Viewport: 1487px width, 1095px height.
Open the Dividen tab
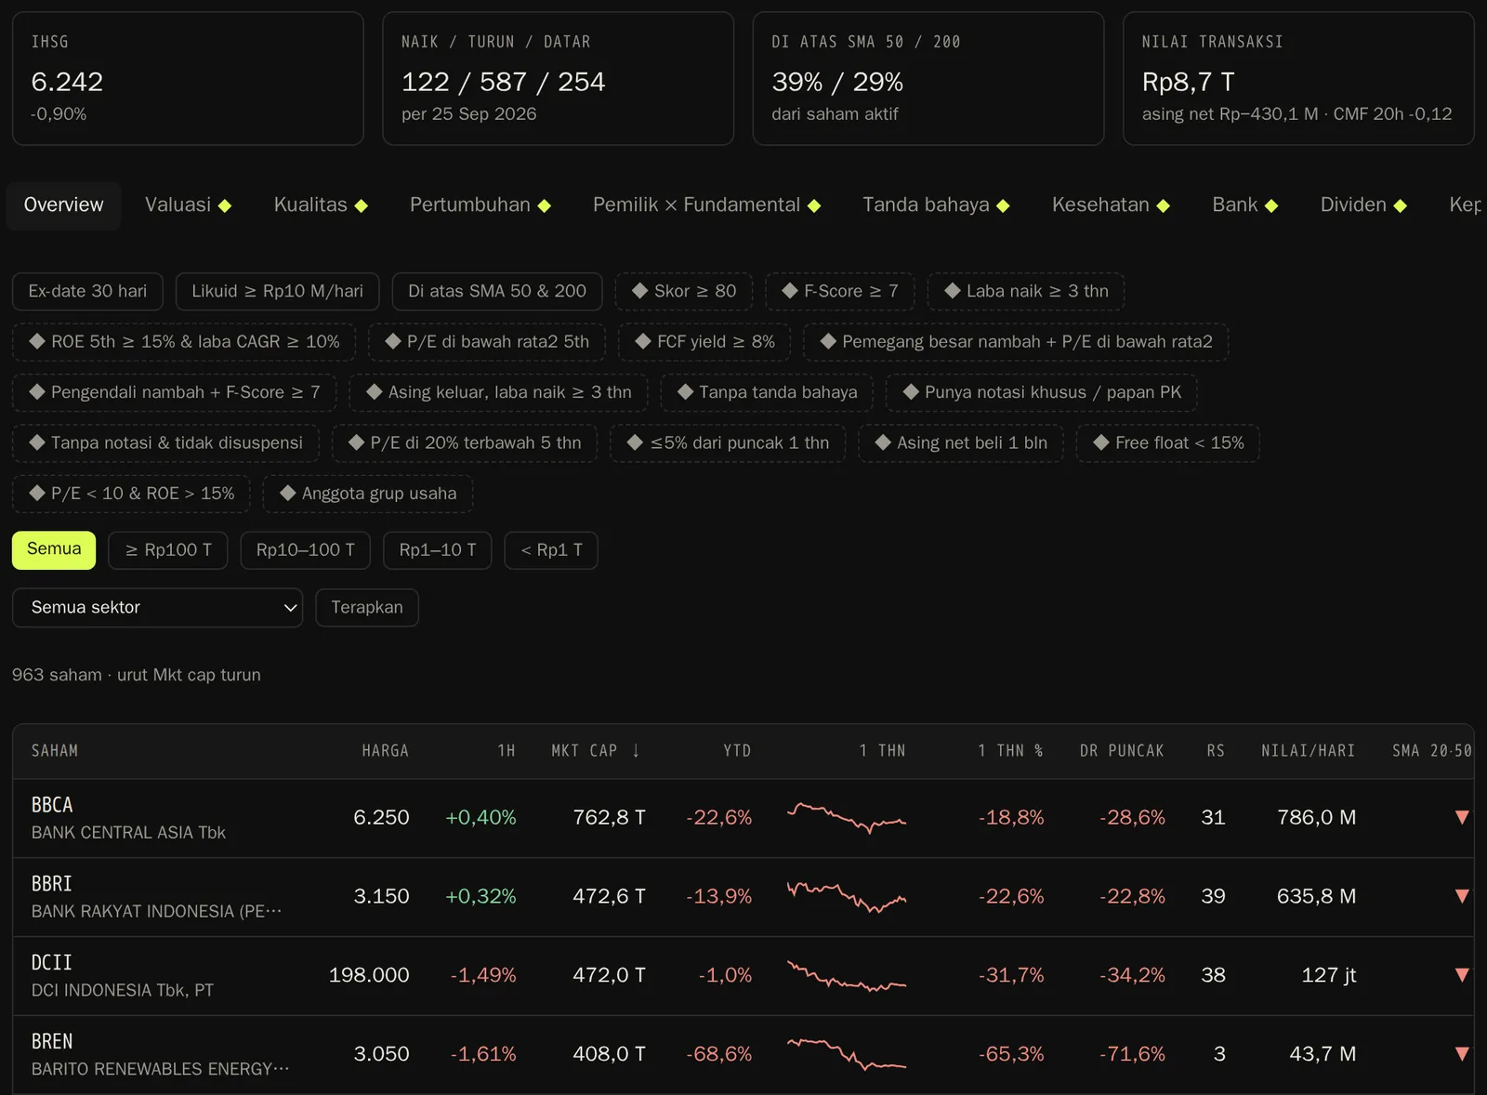pos(1363,205)
